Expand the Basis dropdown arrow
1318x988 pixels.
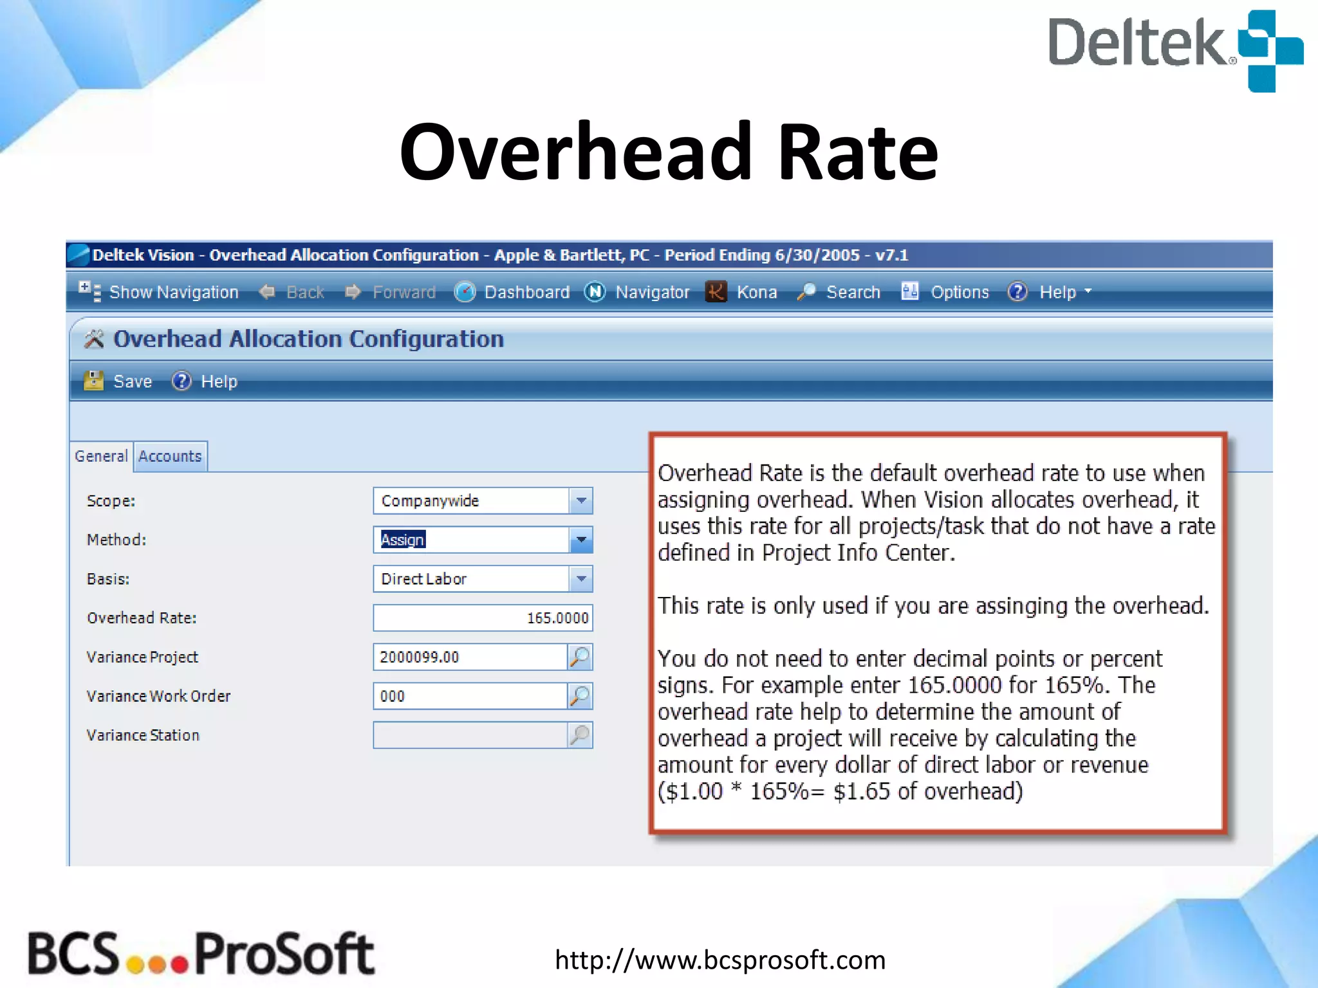[581, 579]
